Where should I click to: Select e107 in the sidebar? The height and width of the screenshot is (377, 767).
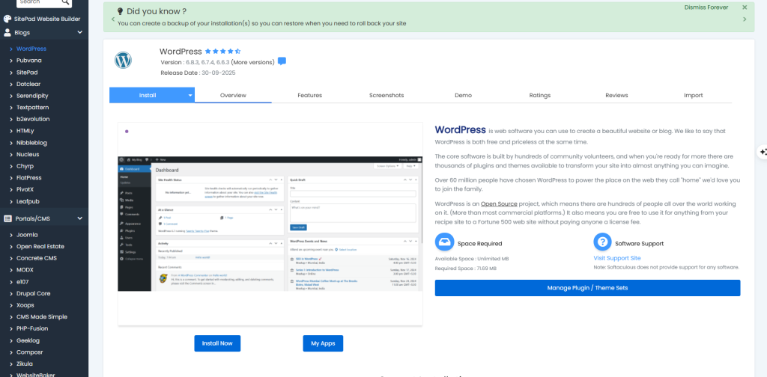coord(23,282)
